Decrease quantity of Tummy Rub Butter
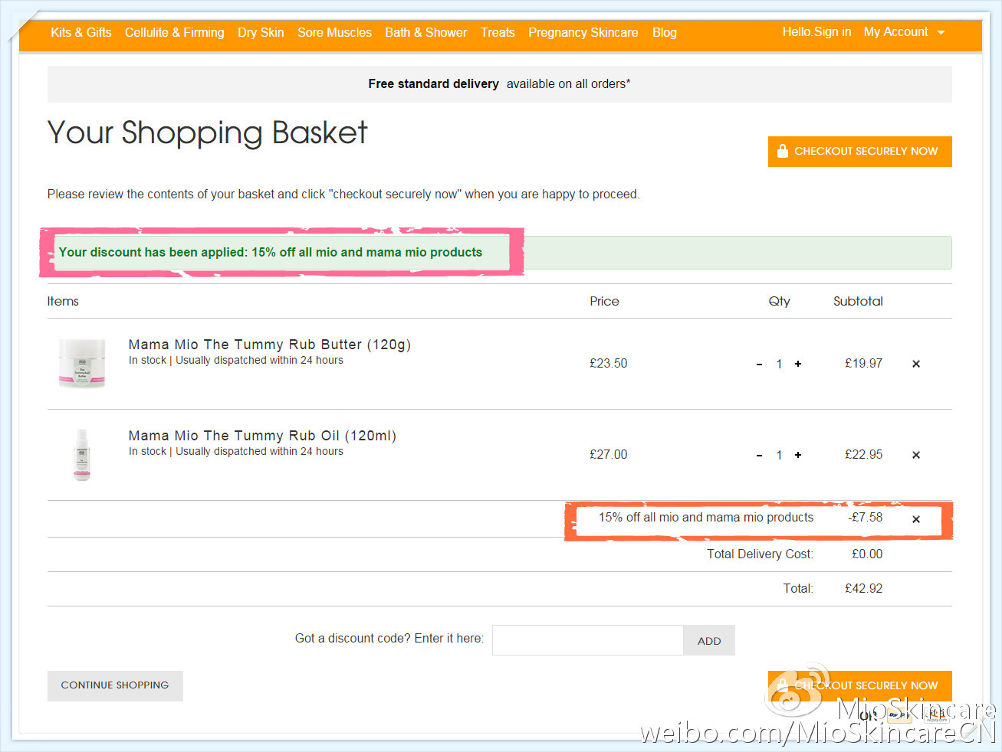 click(759, 365)
